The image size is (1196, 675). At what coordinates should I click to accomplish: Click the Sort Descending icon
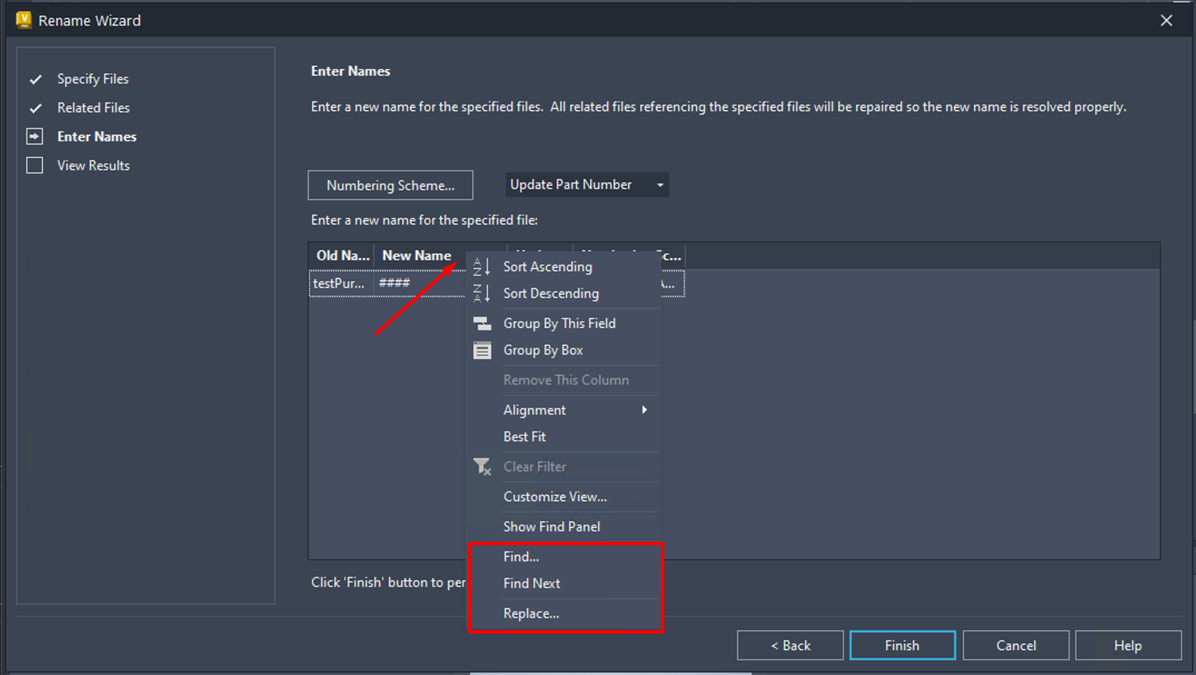tap(481, 293)
